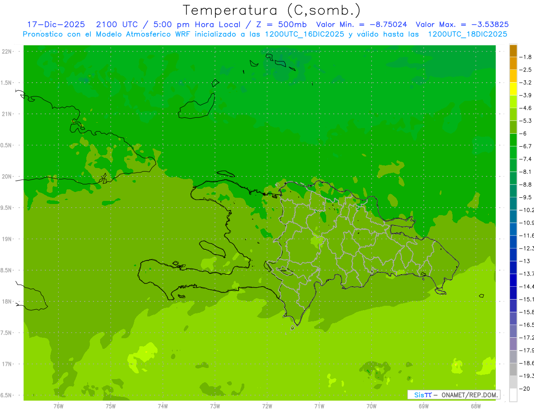Select the '-9.5' colorbar value

tap(526, 197)
